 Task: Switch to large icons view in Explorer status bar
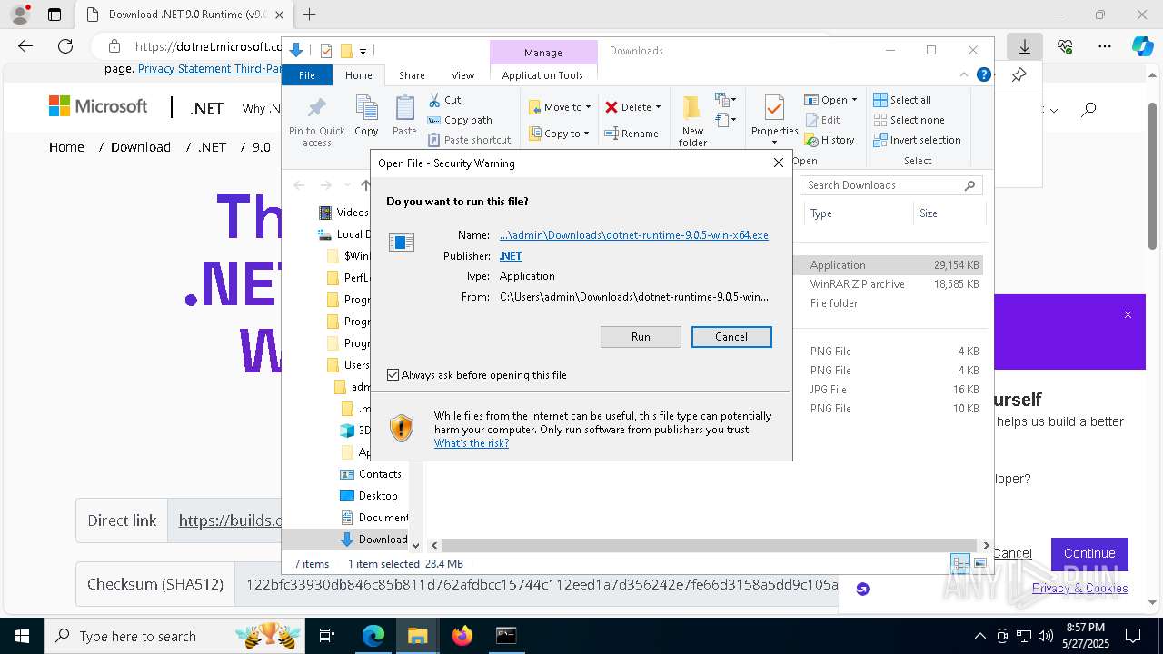point(979,563)
